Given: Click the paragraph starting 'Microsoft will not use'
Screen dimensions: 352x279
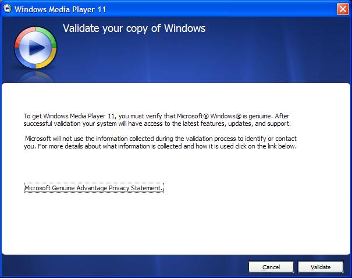Looking at the screenshot, I should tap(160, 142).
